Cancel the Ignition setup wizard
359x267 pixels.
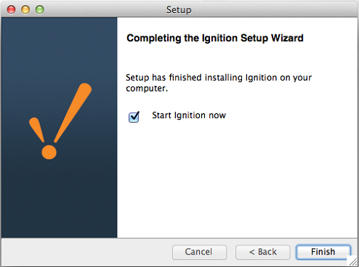tap(199, 252)
